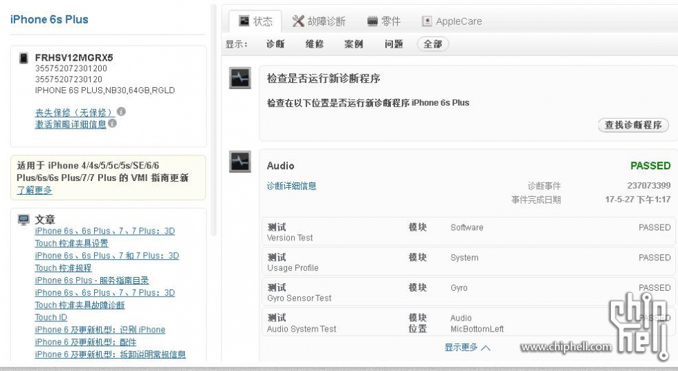Image resolution: width=678 pixels, height=371 pixels.
Task: Filter display by 案例
Action: tap(354, 44)
